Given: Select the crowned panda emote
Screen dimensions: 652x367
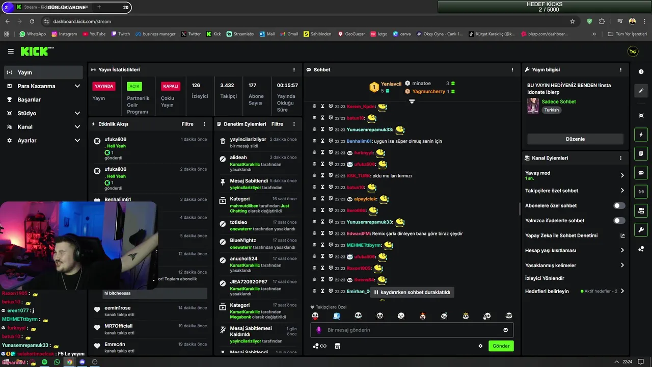Looking at the screenshot, I should (x=466, y=316).
